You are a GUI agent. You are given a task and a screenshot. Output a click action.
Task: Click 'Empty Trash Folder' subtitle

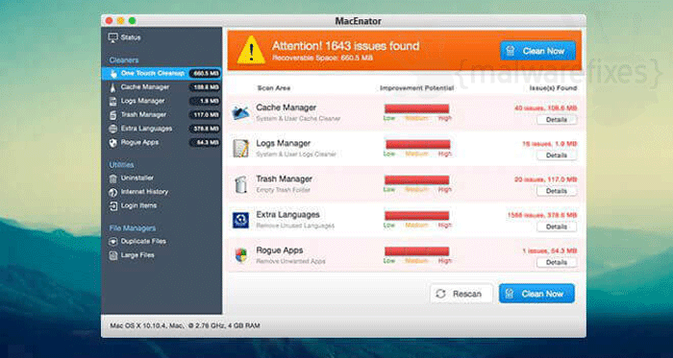tap(283, 190)
